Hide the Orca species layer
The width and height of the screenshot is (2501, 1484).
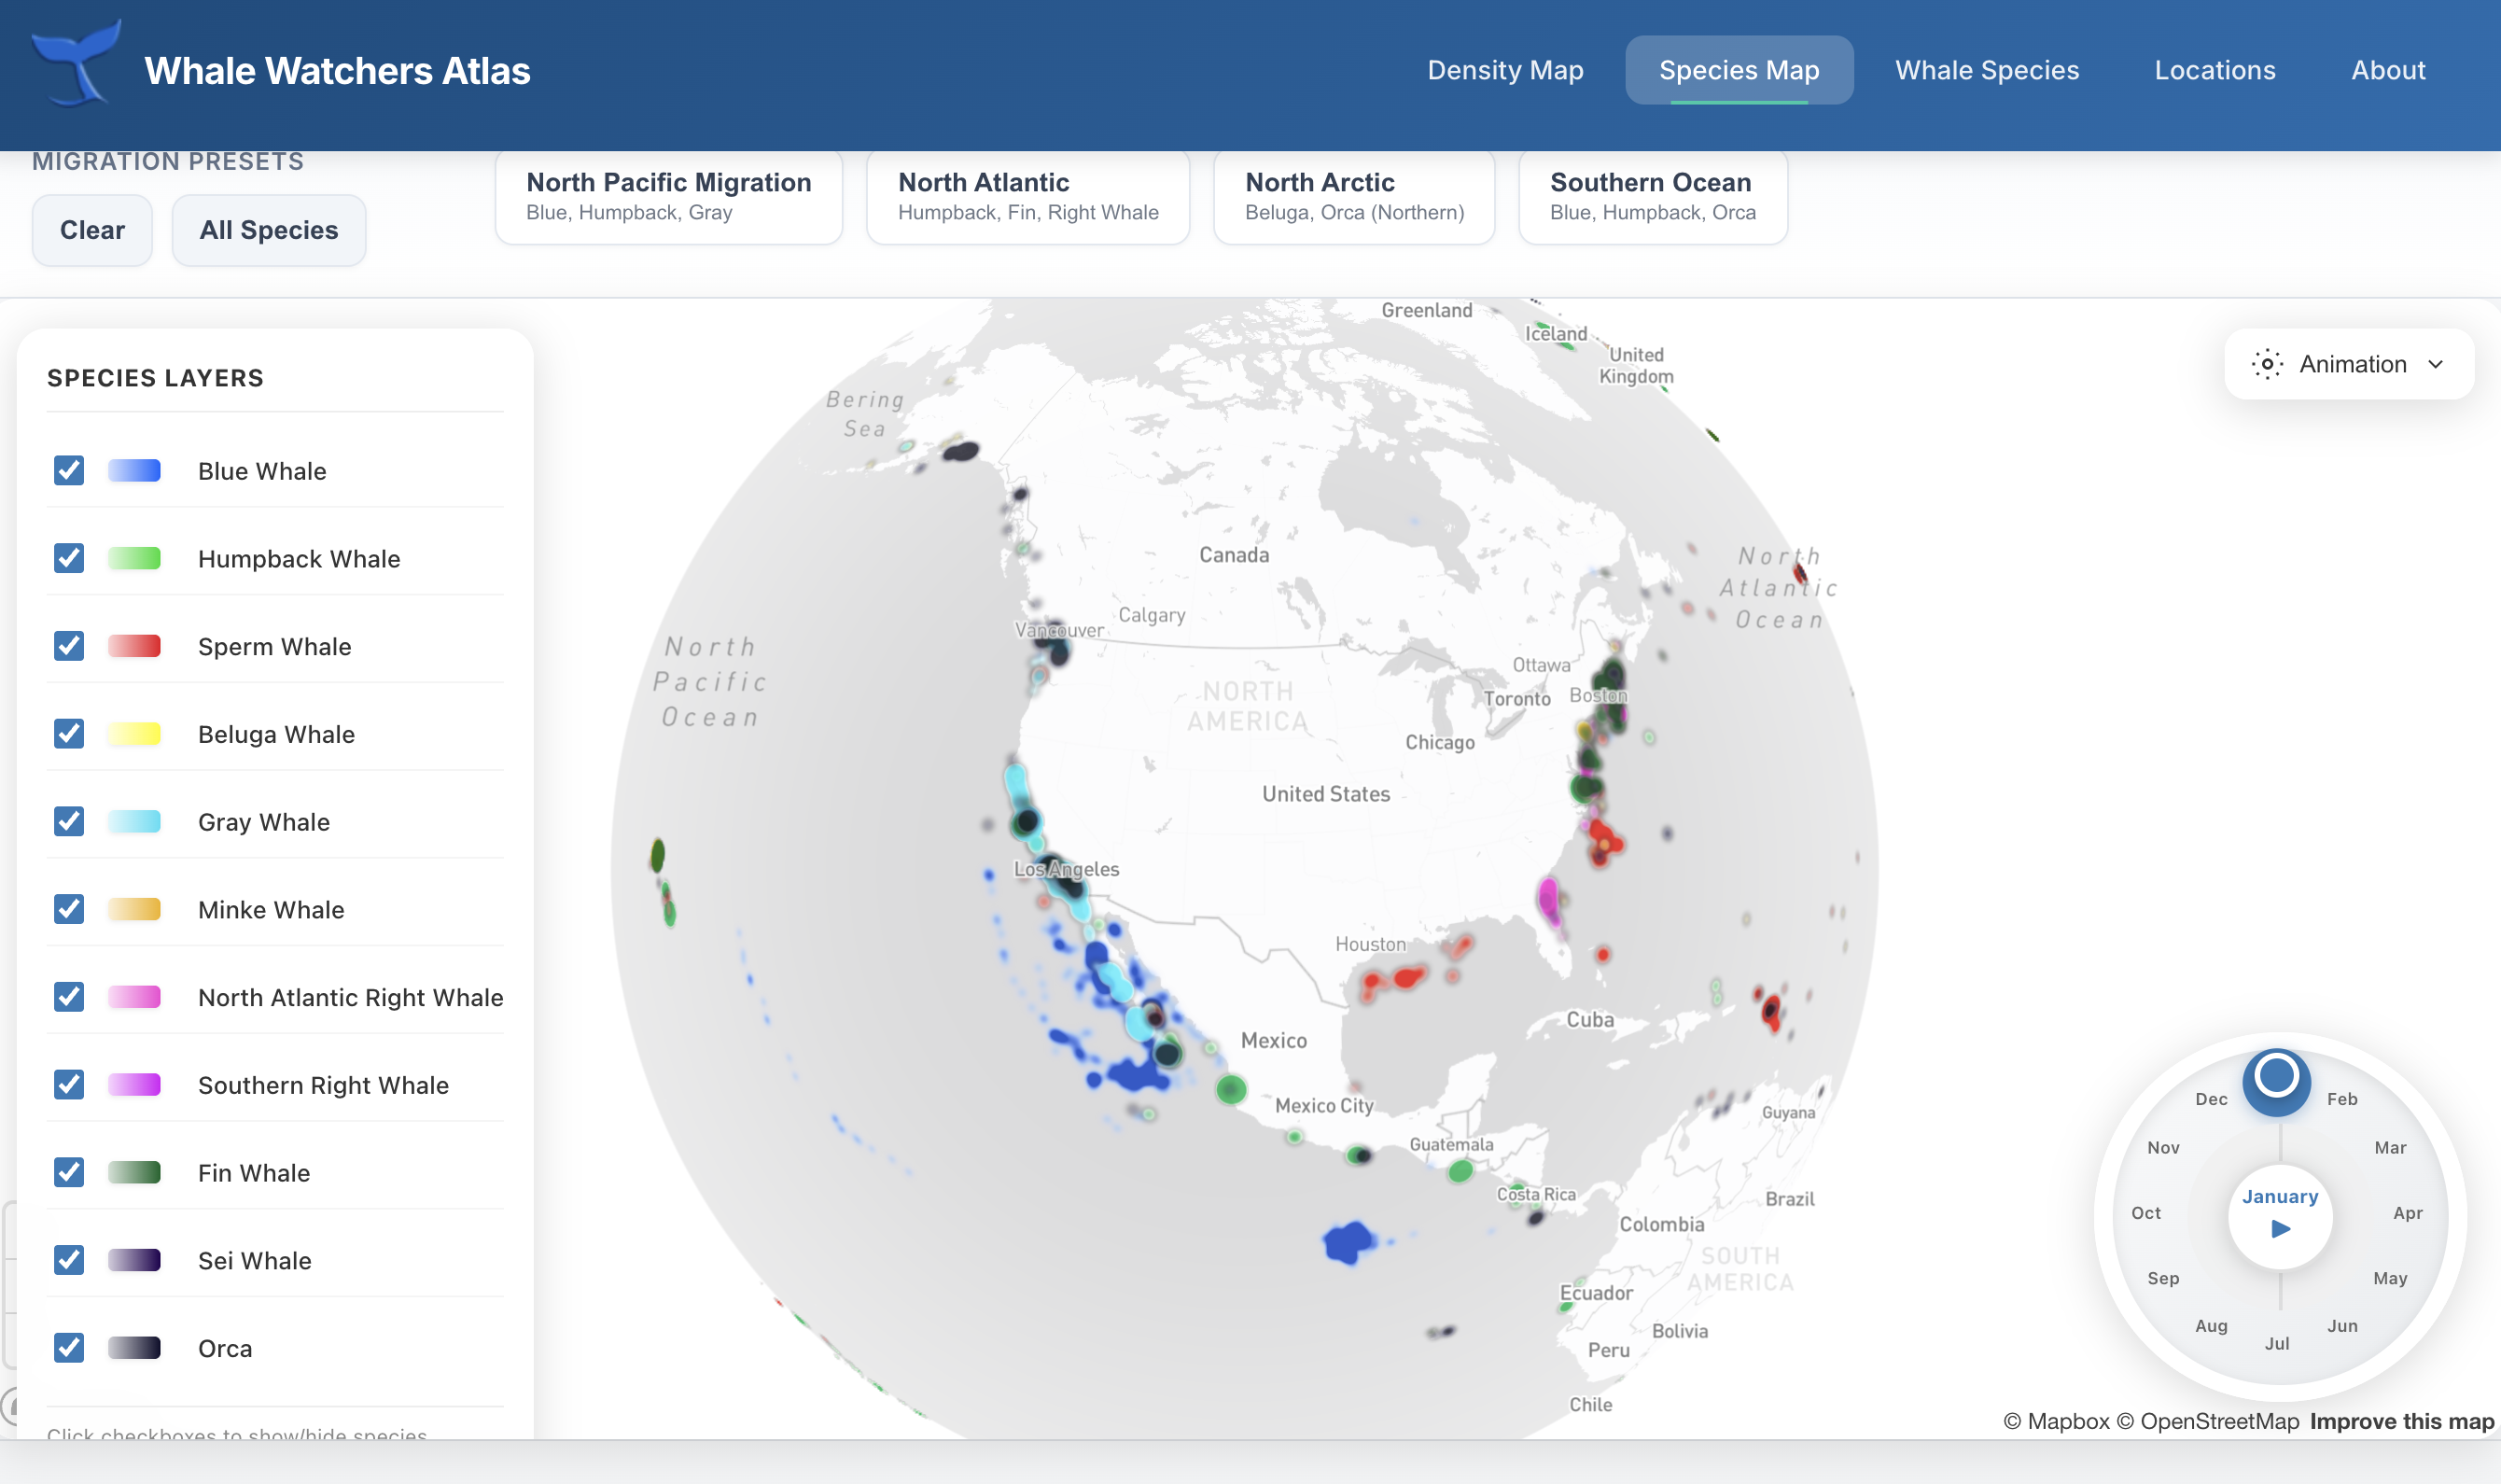click(68, 1347)
